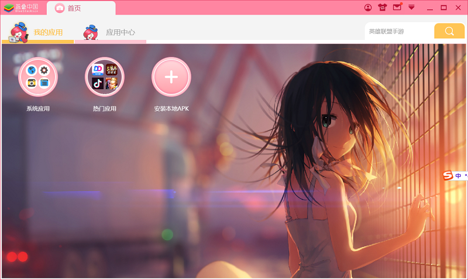Expand the title bar dropdown arrow menu

(412, 7)
